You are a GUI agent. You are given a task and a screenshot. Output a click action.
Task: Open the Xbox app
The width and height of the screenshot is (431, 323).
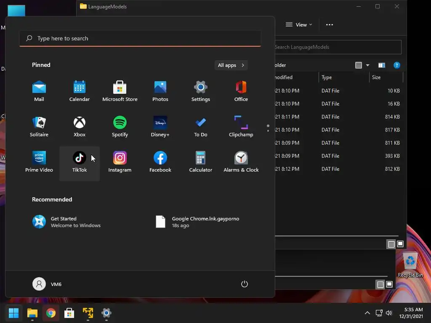click(80, 126)
